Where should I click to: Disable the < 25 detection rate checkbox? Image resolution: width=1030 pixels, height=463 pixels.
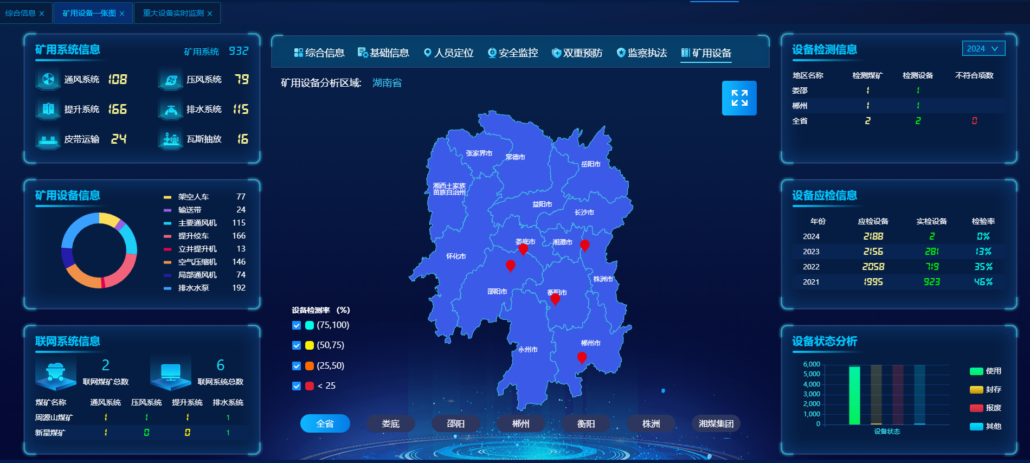point(297,386)
